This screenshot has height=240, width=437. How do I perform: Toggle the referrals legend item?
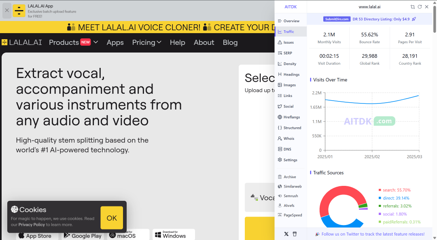pos(395,206)
